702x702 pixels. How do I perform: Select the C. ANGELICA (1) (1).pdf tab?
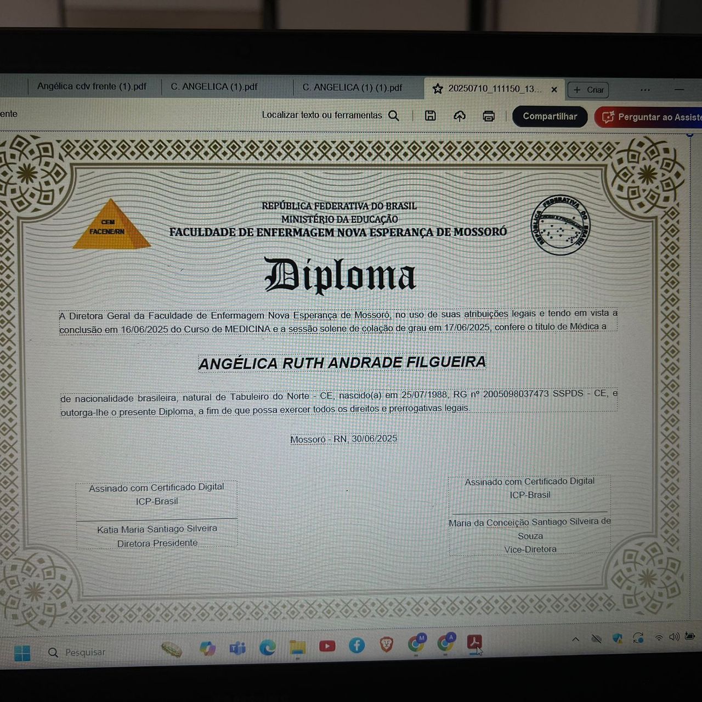pos(352,87)
